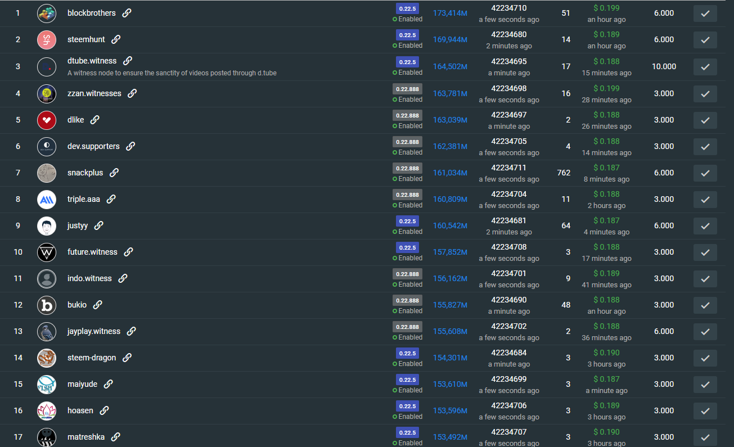Click Enabled status for dev.supporters
The image size is (734, 447).
(407, 152)
